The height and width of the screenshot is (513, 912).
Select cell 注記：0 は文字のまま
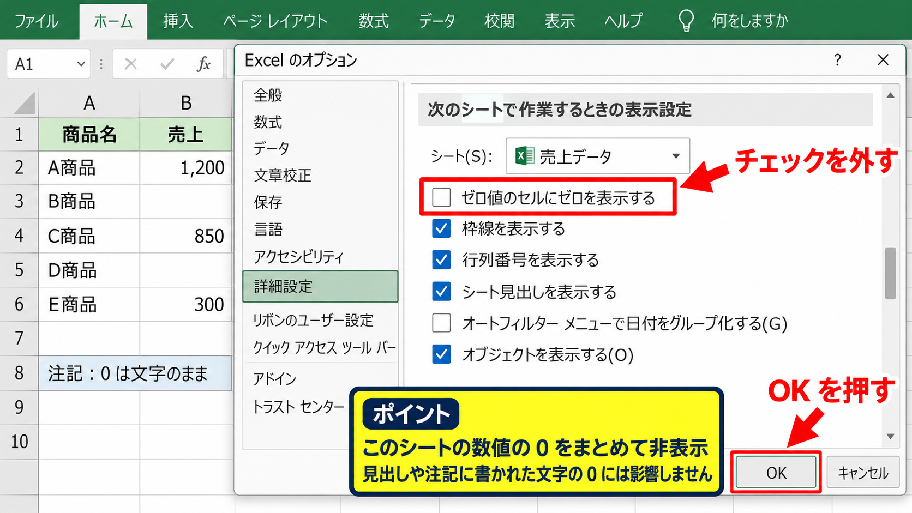click(x=135, y=373)
